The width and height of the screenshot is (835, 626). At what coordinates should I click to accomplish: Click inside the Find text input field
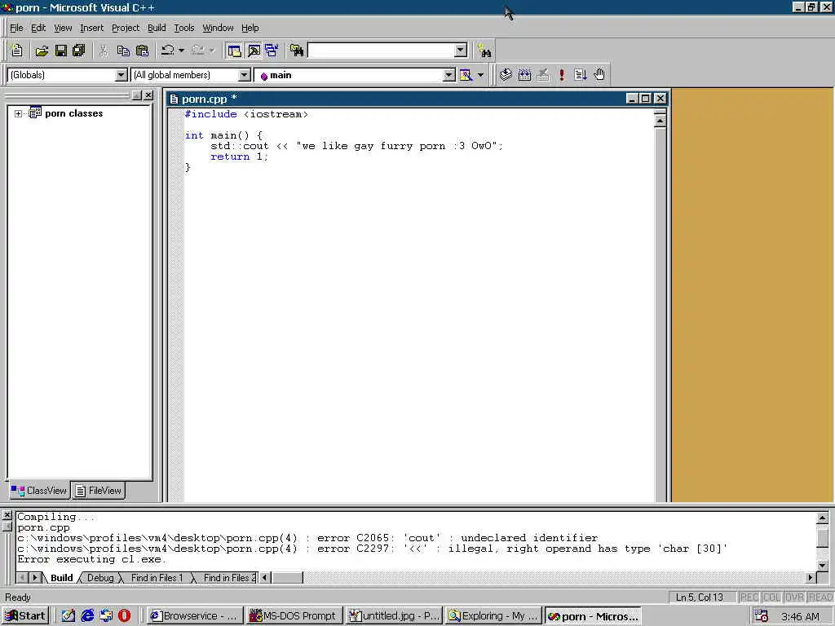click(382, 51)
